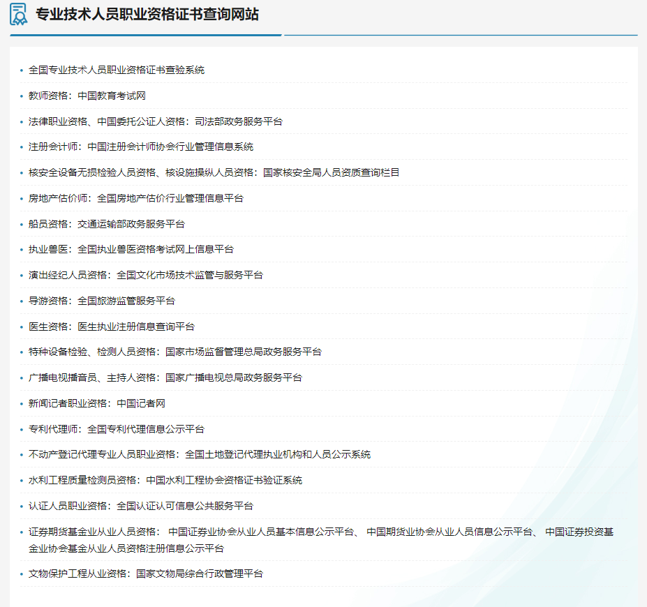647x607 pixels.
Task: Go to 全国专利代理信息公示平台 link
Action: pyautogui.click(x=146, y=430)
